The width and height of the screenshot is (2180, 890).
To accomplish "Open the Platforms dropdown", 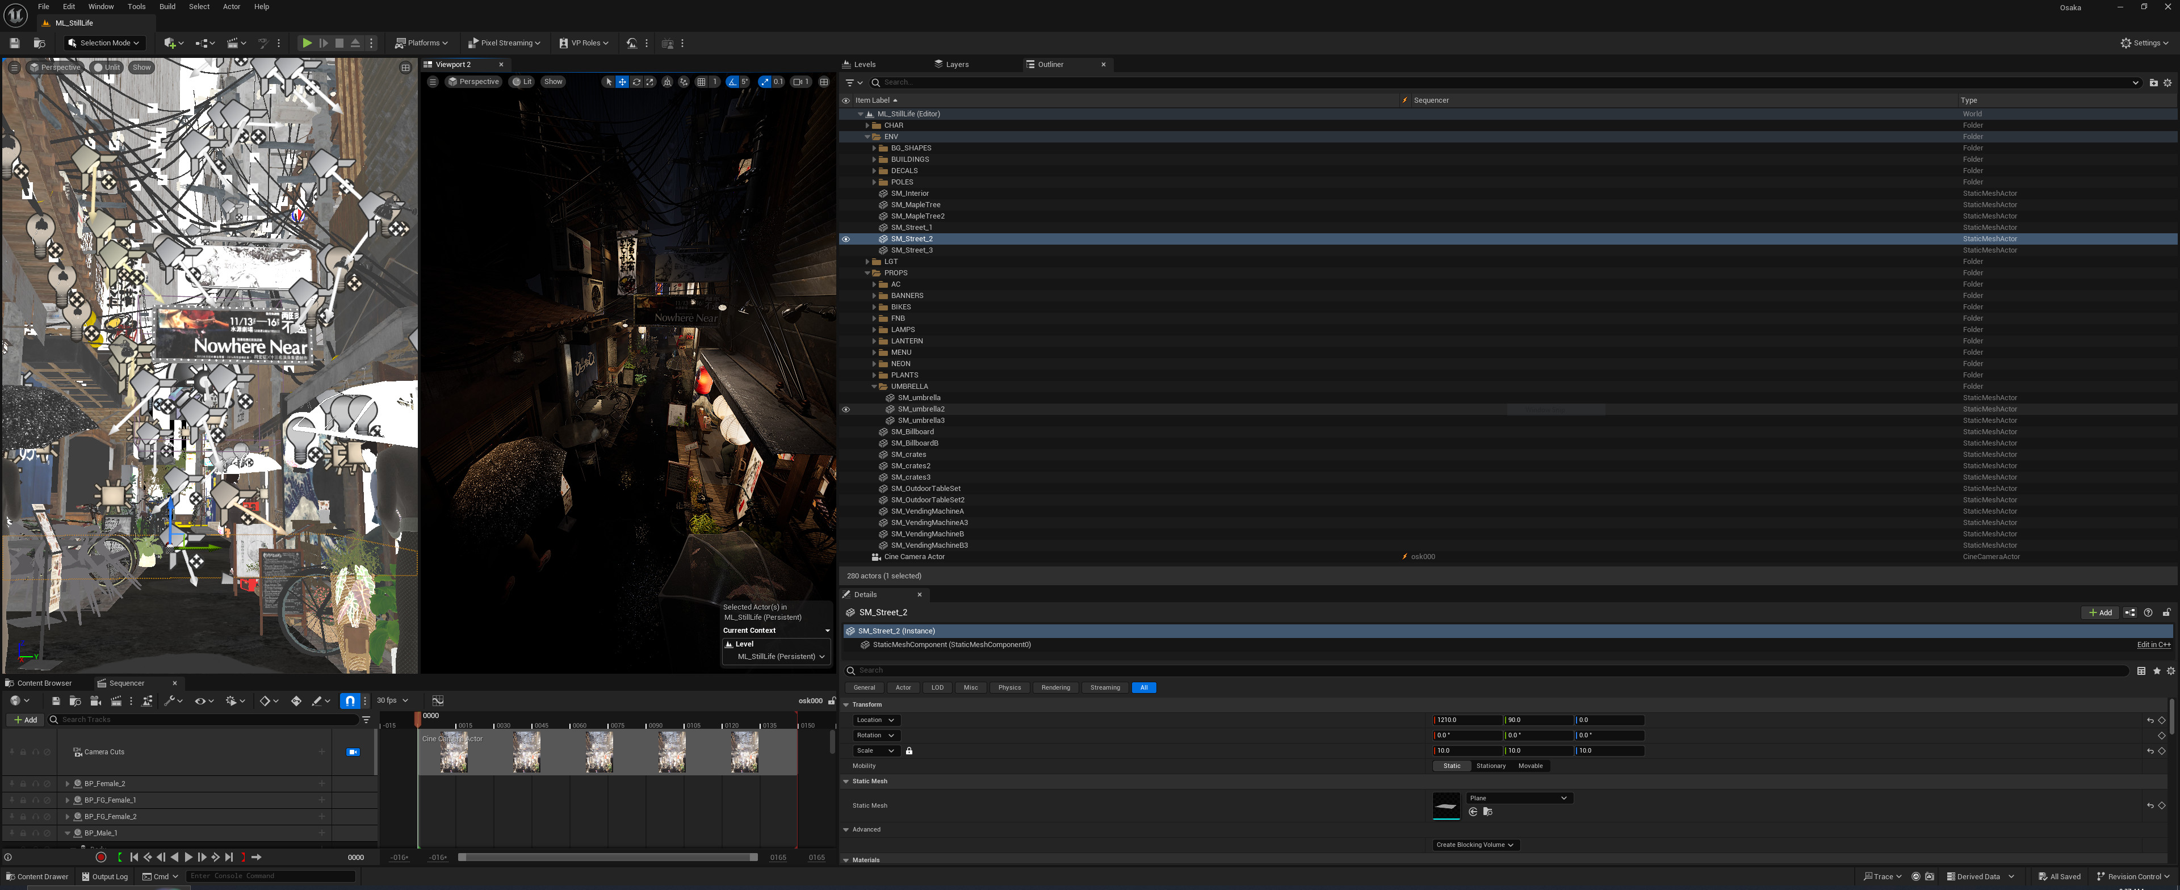I will coord(422,43).
